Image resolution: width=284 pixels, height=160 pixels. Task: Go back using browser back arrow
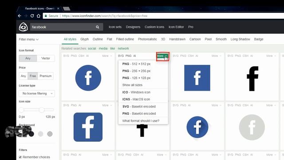[x=20, y=16]
